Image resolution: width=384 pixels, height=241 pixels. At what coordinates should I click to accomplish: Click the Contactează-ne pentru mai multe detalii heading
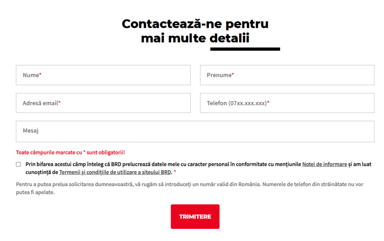pos(195,31)
